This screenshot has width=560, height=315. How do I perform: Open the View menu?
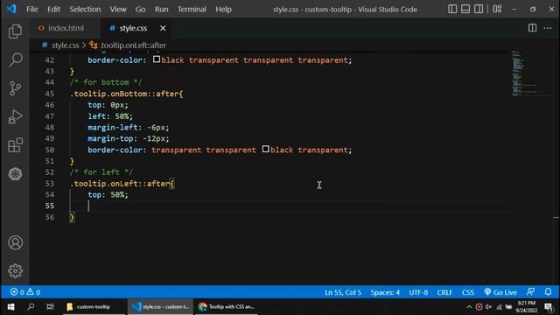(x=118, y=10)
